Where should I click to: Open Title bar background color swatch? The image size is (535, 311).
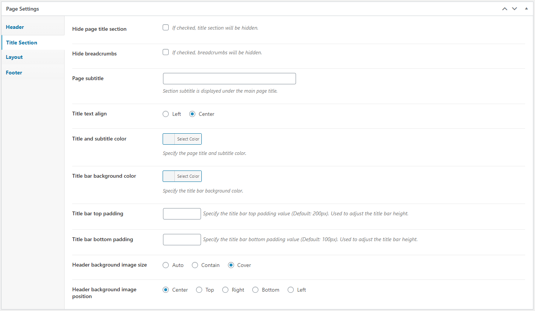pyautogui.click(x=169, y=176)
